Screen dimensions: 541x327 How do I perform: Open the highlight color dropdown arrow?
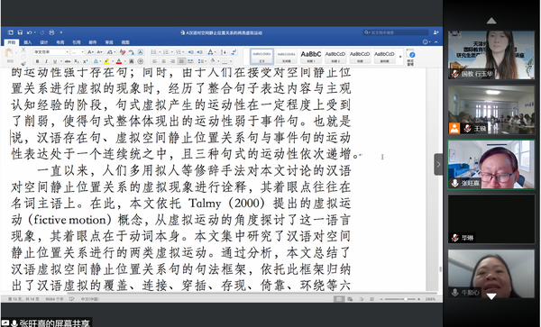pyautogui.click(x=113, y=61)
